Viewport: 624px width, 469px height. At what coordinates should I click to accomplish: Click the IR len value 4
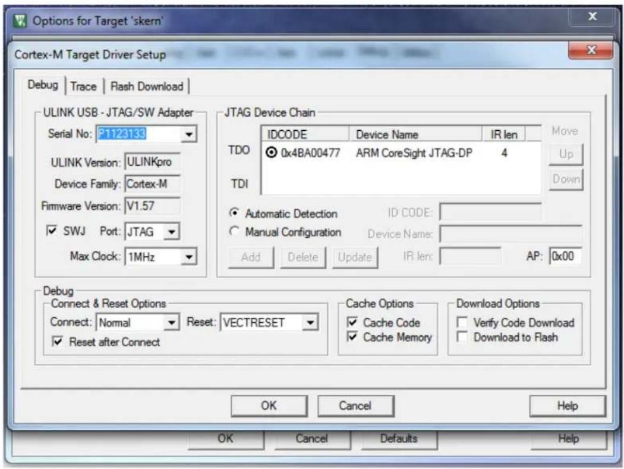(x=504, y=153)
